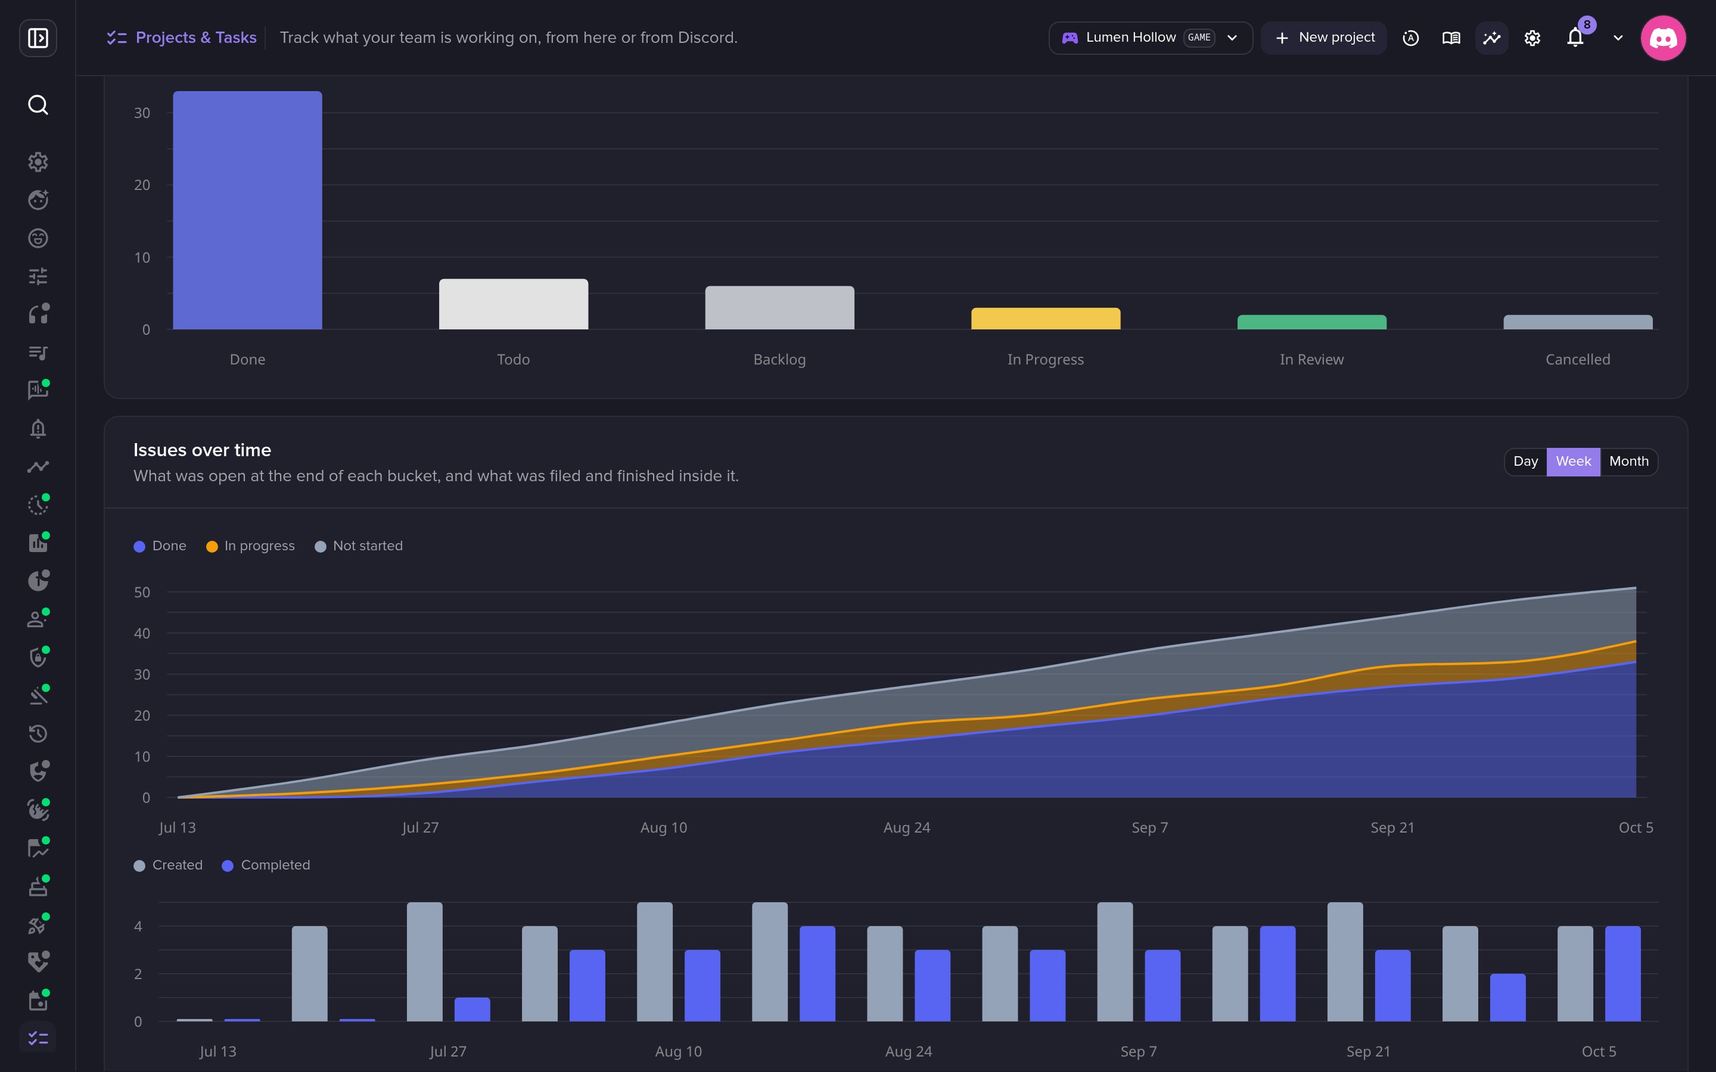This screenshot has height=1072, width=1716.
Task: Open the rocket sidebar icon
Action: tap(38, 924)
